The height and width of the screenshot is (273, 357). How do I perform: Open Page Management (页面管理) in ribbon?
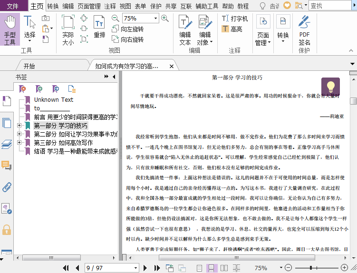coord(263,30)
